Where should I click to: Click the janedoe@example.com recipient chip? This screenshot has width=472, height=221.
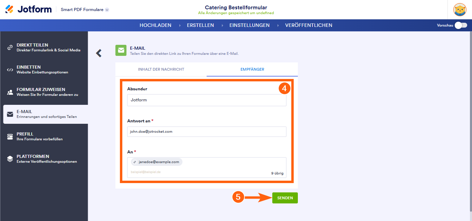point(157,162)
